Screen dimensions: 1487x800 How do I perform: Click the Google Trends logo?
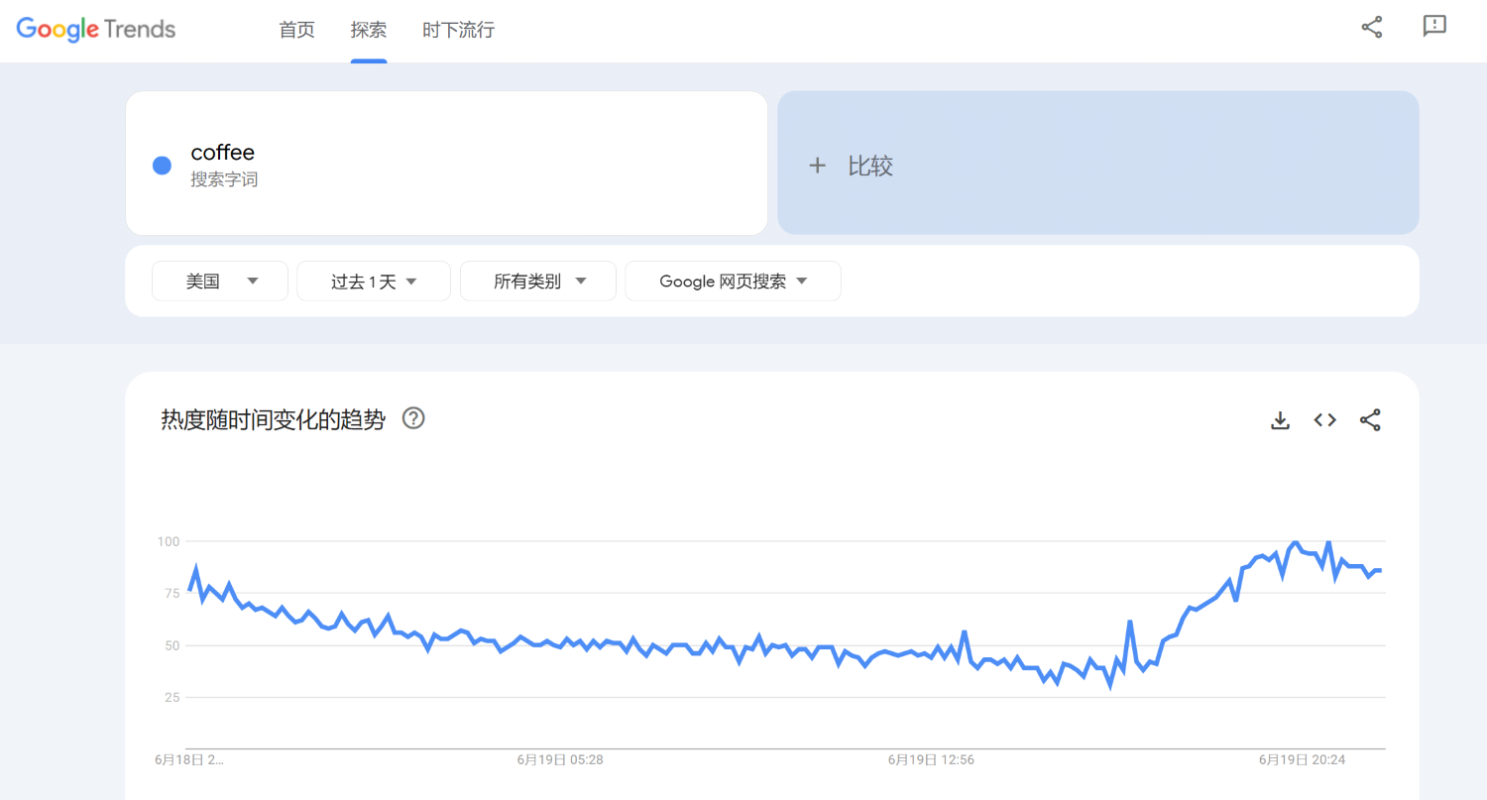click(96, 29)
